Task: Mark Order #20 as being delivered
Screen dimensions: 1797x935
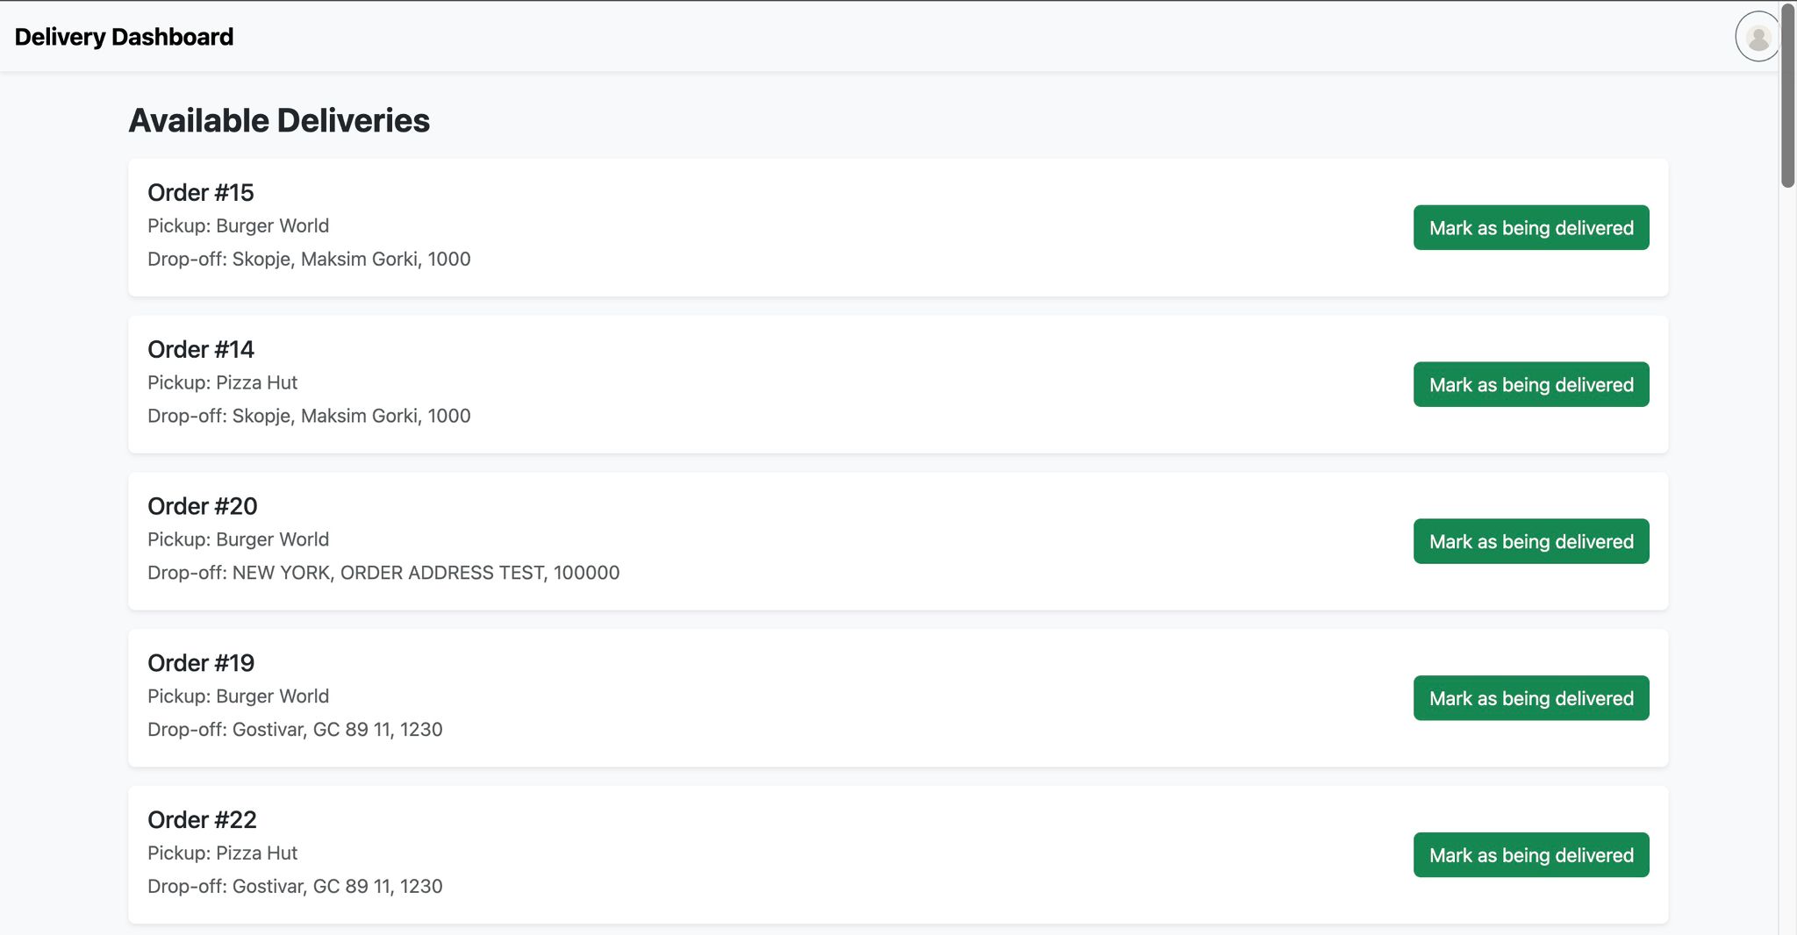Action: coord(1530,542)
